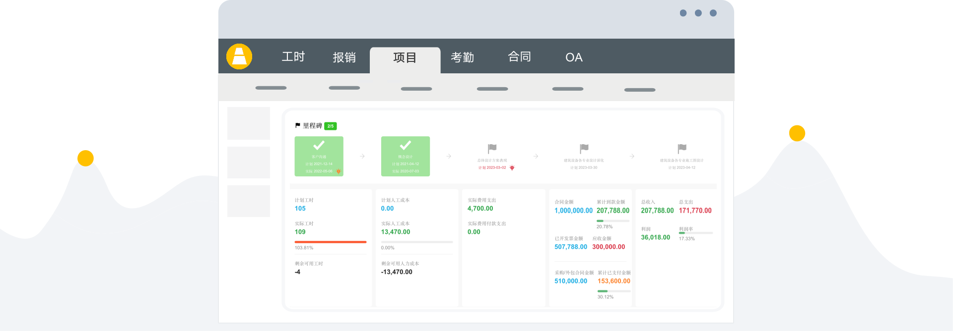Click the 累计已支付金额 value 153,600.00

point(614,281)
